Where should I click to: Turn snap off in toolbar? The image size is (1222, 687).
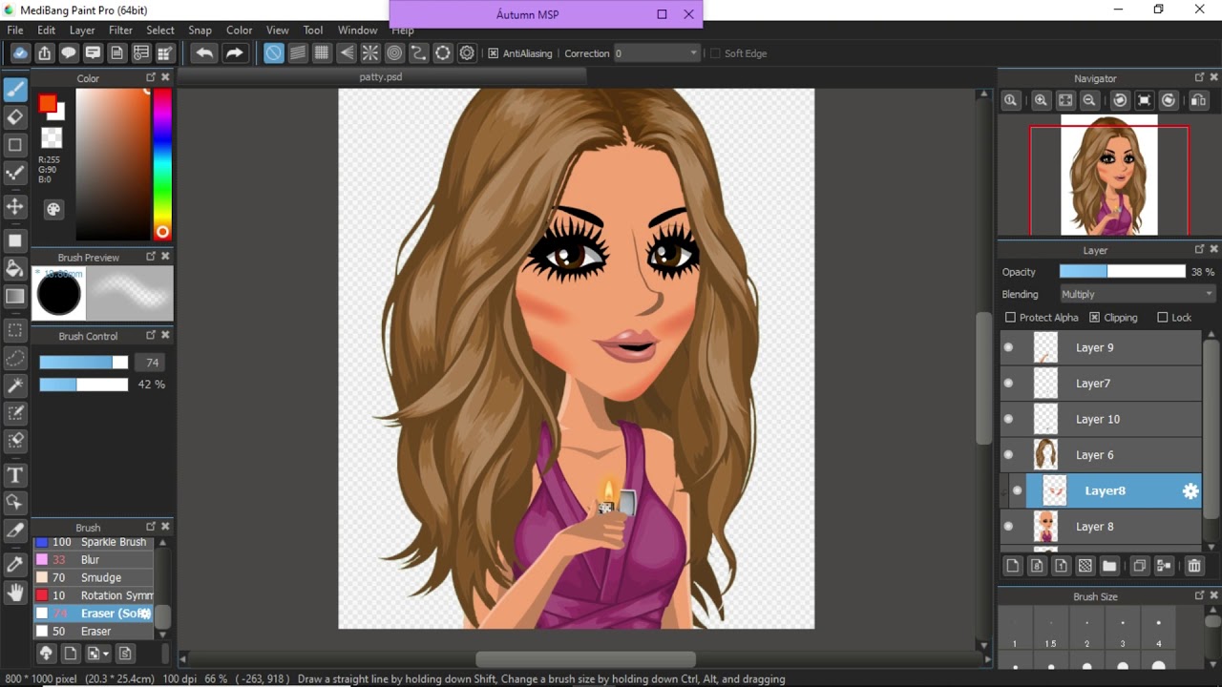point(274,53)
